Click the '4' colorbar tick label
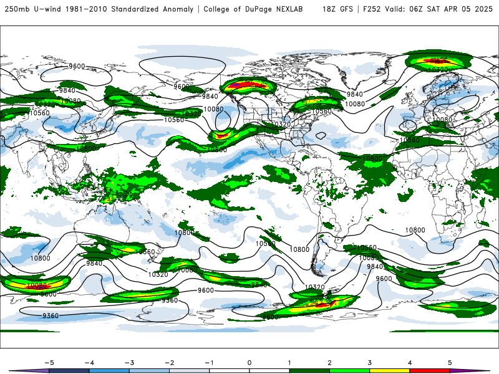499x374 pixels. coord(410,363)
